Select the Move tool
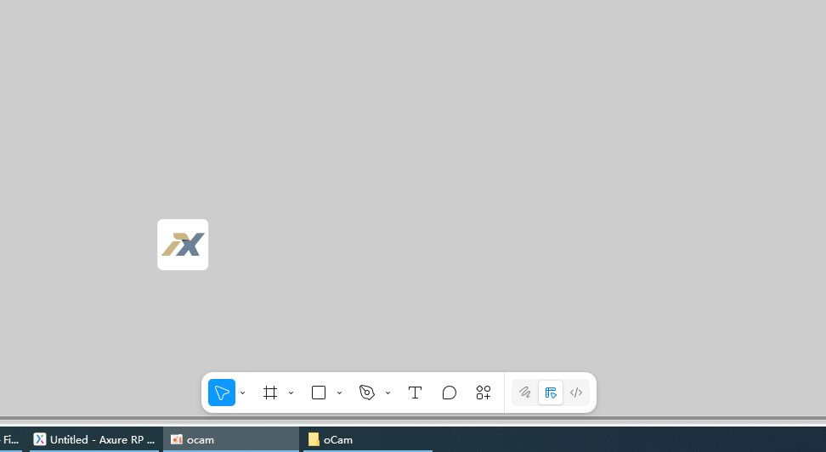The image size is (826, 452). (x=222, y=393)
